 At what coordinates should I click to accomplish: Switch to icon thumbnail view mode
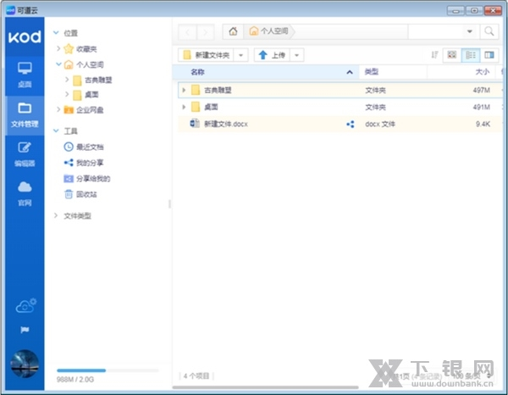click(451, 55)
